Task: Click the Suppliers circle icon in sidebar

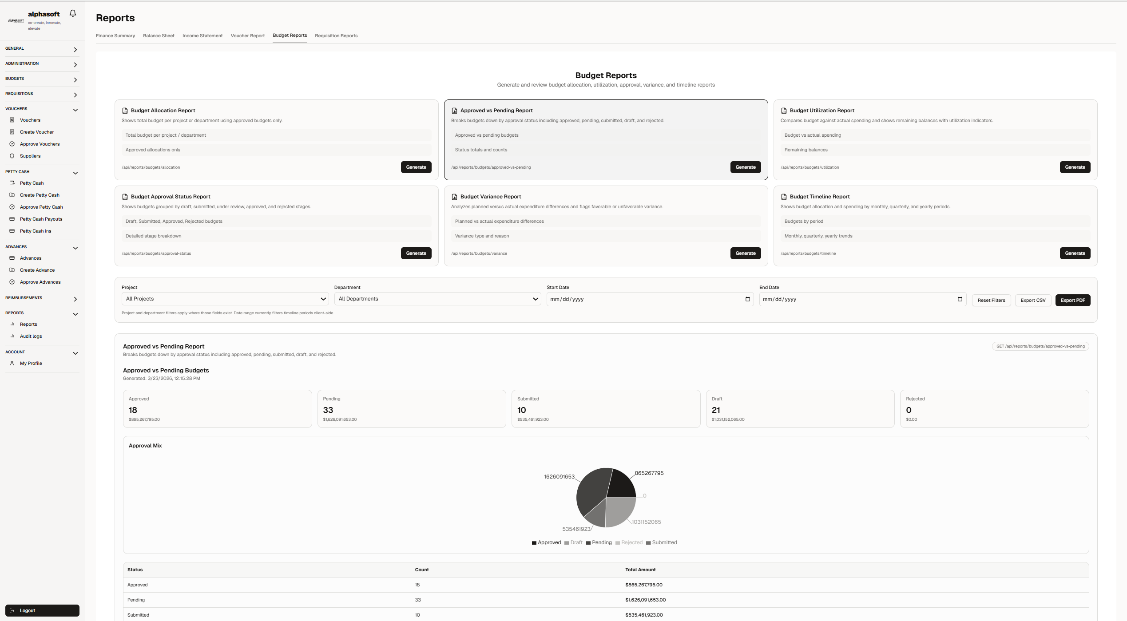Action: 12,156
